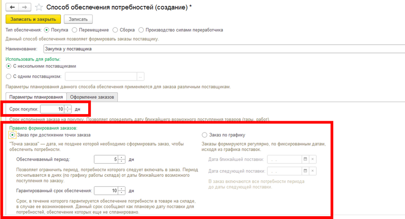Click Записать и закрыть button

click(33, 19)
